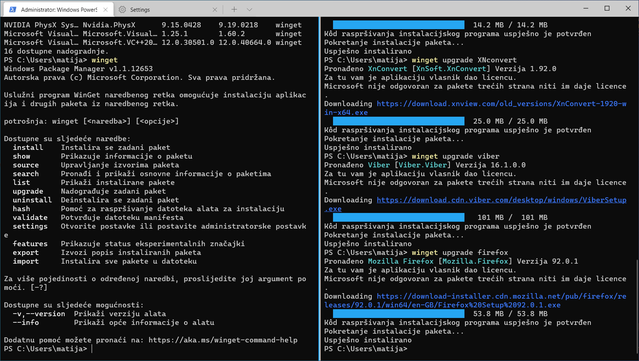Switch to the Administrator: Windows PowerShell tab
The width and height of the screenshot is (639, 361).
pyautogui.click(x=59, y=9)
